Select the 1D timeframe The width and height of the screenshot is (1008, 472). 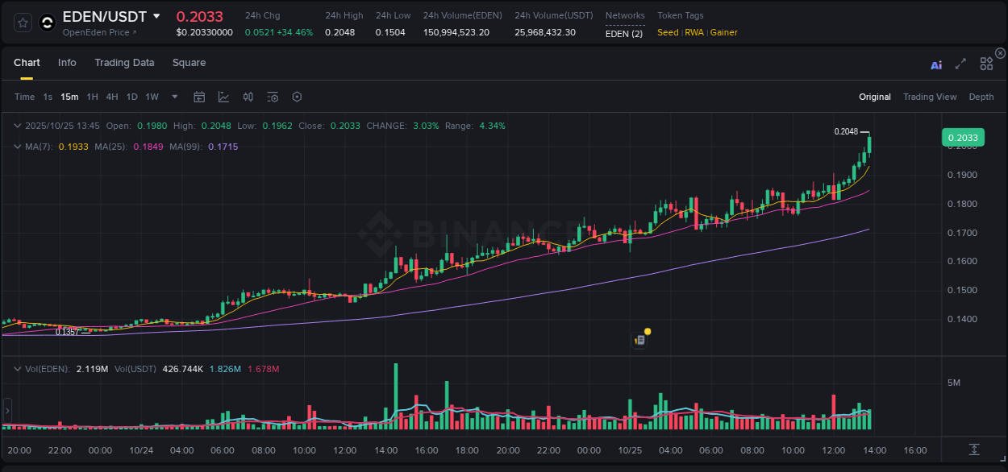click(x=131, y=96)
